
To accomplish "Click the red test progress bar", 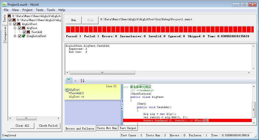I will (160, 29).
